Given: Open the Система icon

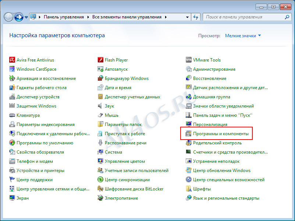Looking at the screenshot, I should [x=100, y=152].
